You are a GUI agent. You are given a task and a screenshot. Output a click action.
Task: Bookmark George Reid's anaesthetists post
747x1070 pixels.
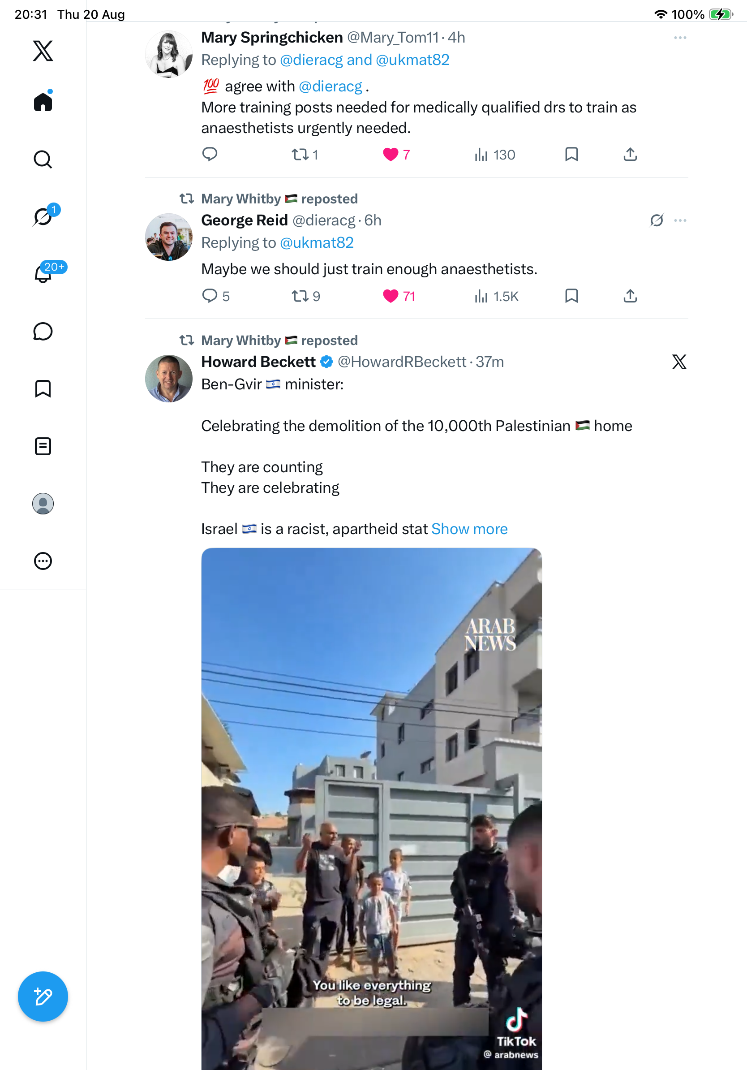[571, 296]
